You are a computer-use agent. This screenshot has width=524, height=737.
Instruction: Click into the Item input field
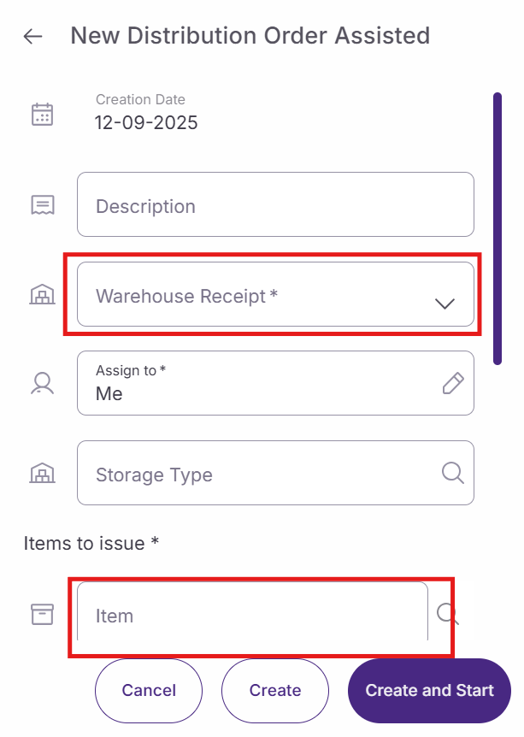coord(252,615)
